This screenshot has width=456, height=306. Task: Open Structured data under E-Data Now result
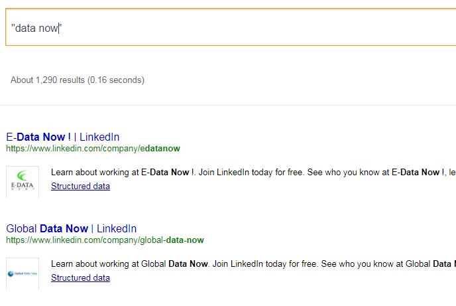click(x=80, y=187)
